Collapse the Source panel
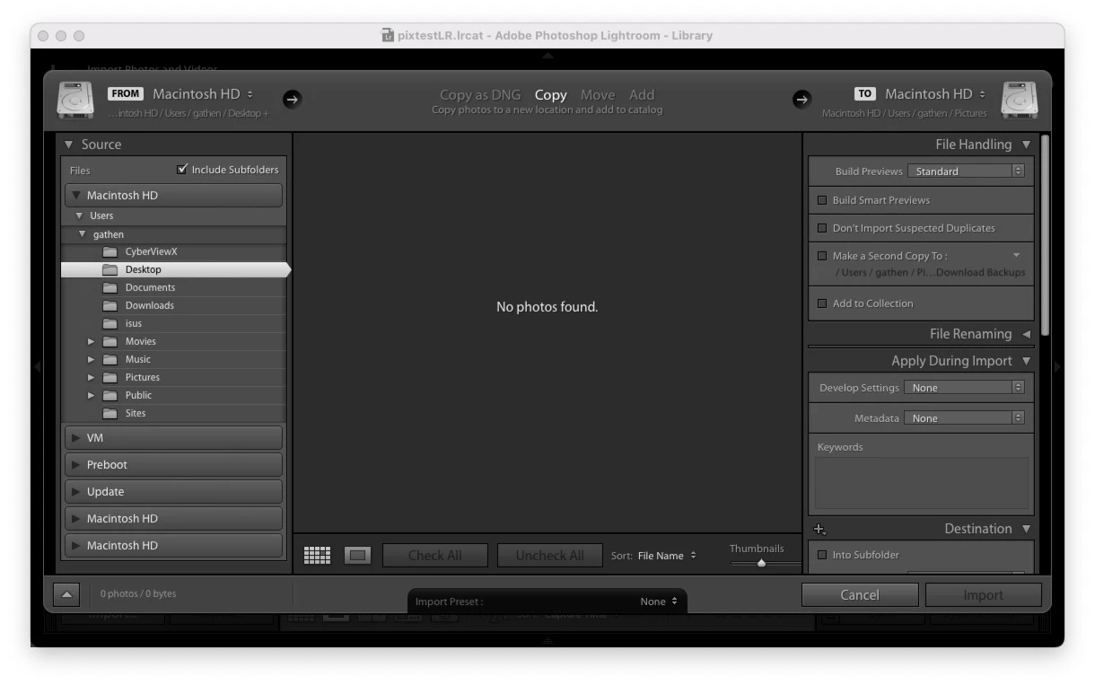The height and width of the screenshot is (685, 1095). tap(69, 145)
